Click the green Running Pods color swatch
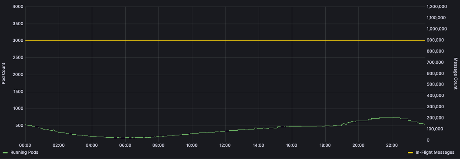Viewport: 460px width, 159px height. click(x=5, y=152)
